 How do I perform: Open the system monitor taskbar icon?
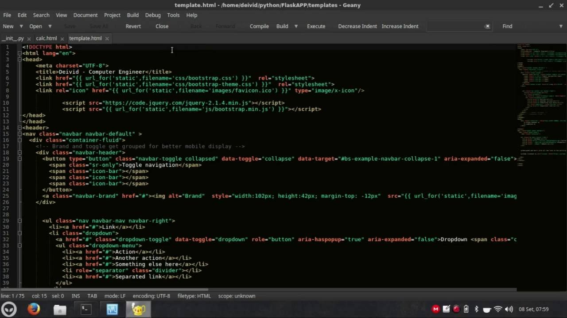112,310
